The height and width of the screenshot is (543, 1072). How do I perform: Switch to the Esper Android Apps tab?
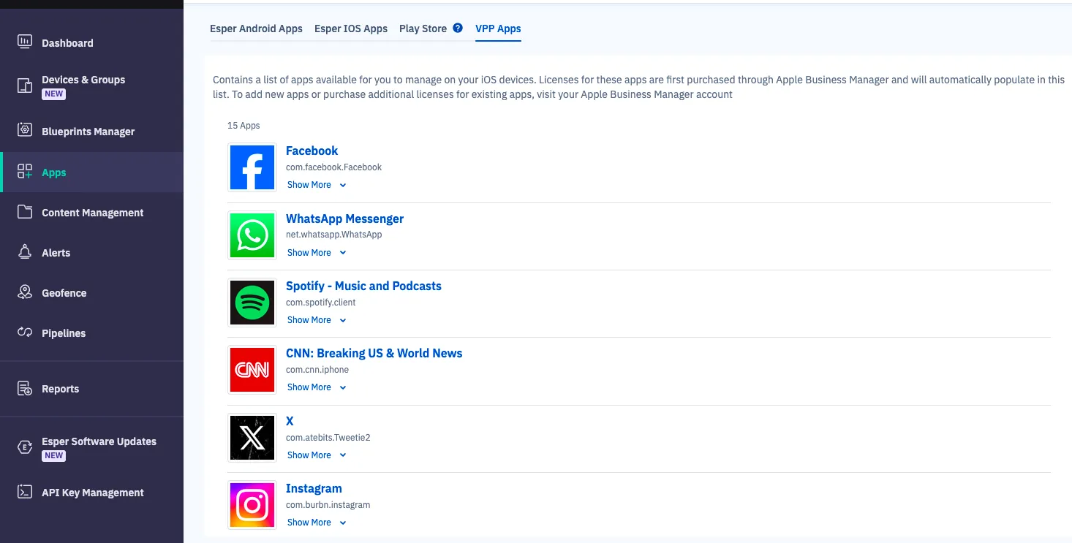(256, 29)
